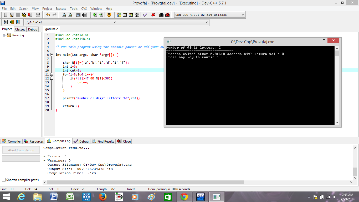Click the Undo arrow toolbar icon
This screenshot has width=359, height=202.
[48, 15]
